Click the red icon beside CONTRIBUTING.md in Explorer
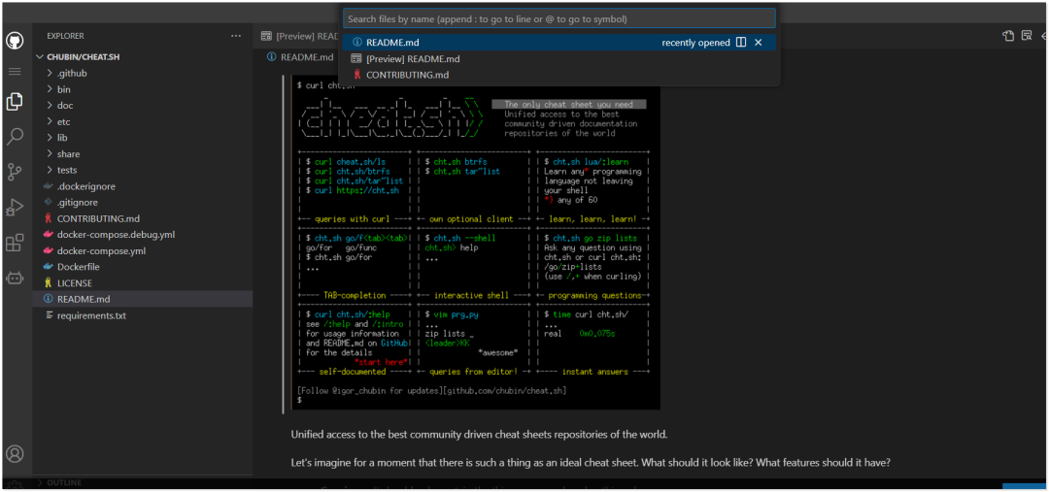Viewport: 1049px width, 492px height. coord(48,218)
